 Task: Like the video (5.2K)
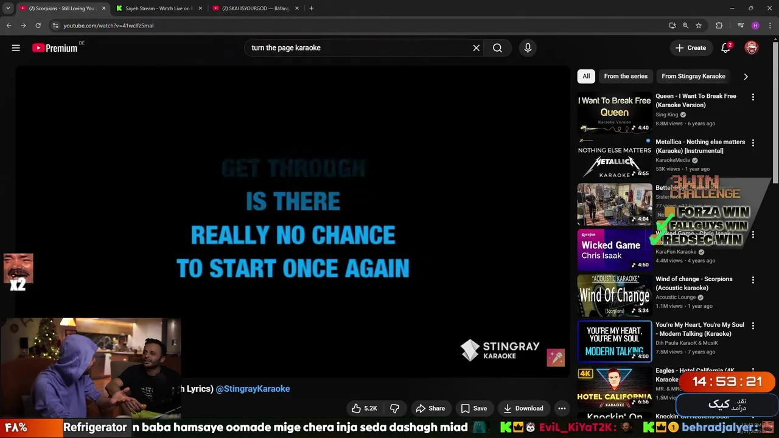[x=365, y=408]
